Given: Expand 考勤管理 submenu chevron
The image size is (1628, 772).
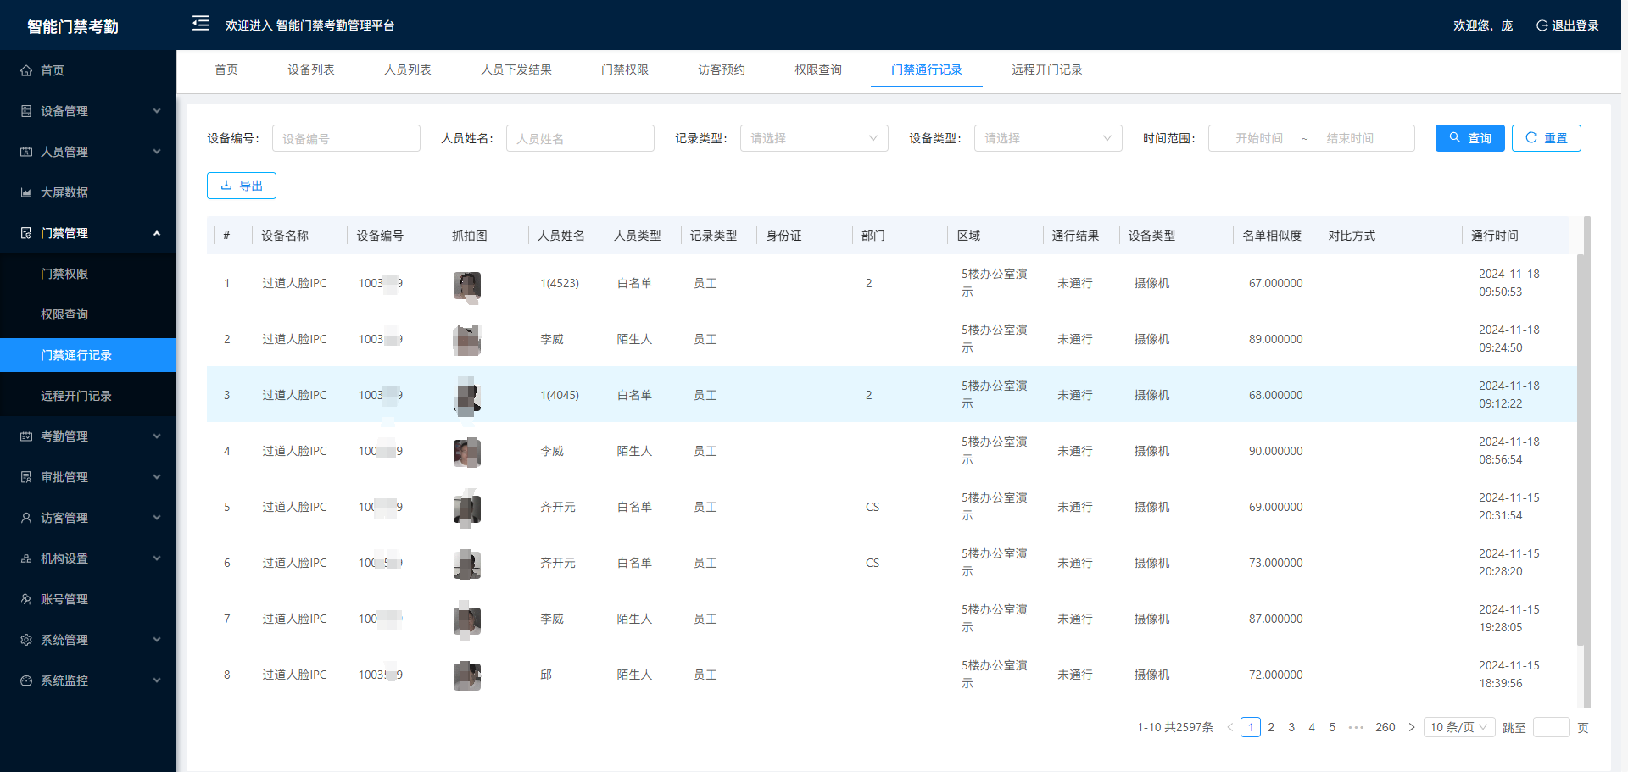Looking at the screenshot, I should pos(157,436).
